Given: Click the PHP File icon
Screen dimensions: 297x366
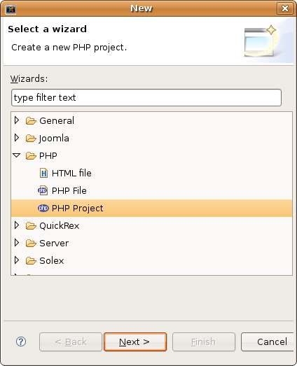Looking at the screenshot, I should point(43,190).
